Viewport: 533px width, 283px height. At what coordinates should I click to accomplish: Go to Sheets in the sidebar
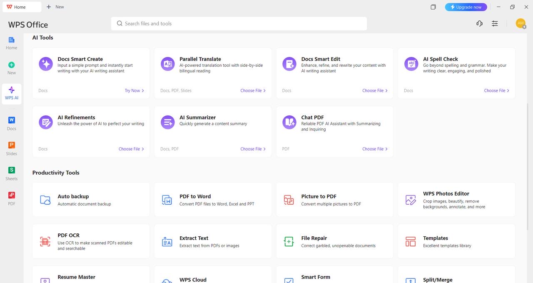(12, 173)
